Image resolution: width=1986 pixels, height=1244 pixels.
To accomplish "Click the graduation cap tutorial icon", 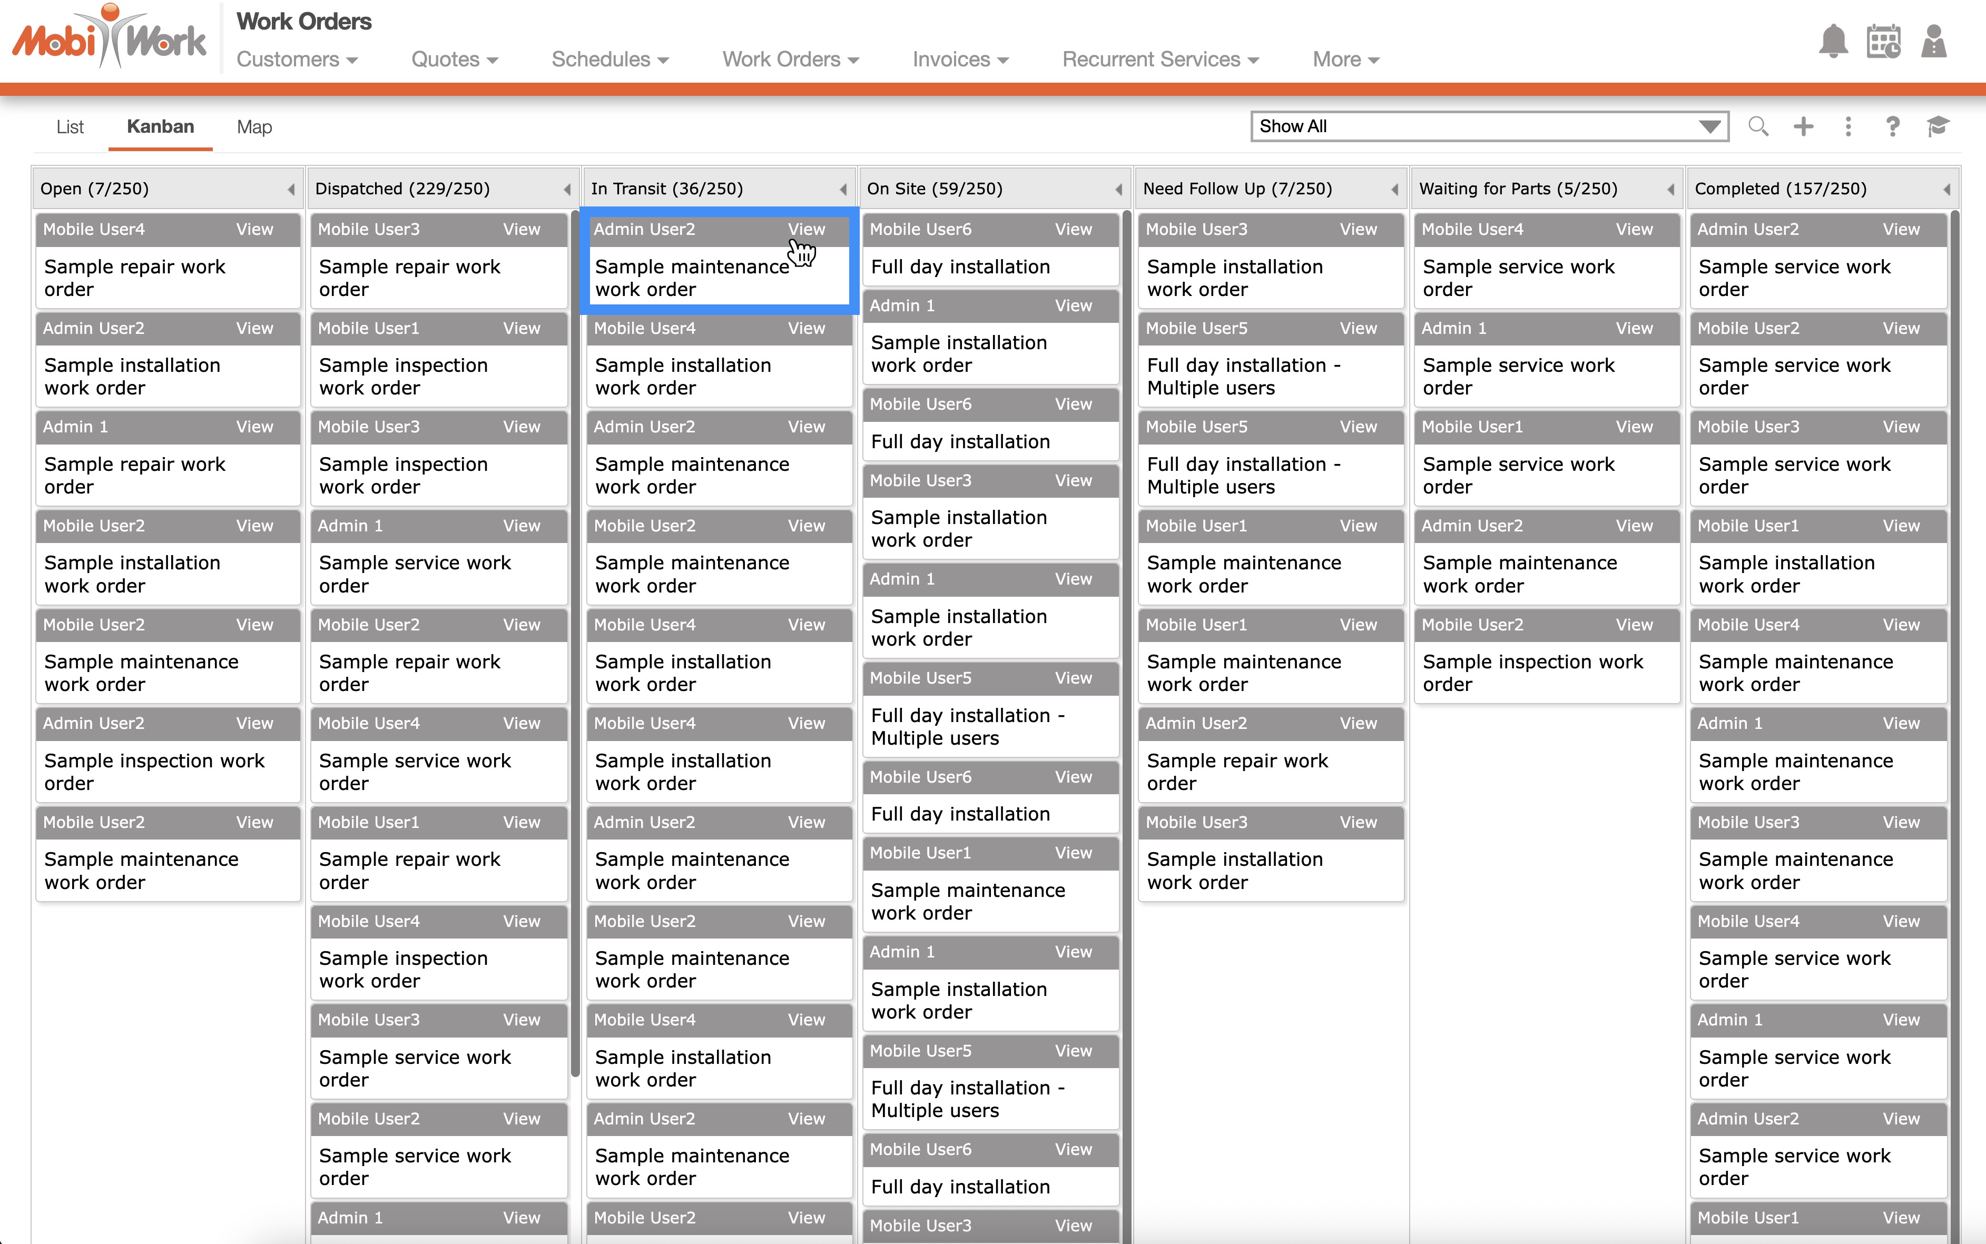I will pos(1938,127).
